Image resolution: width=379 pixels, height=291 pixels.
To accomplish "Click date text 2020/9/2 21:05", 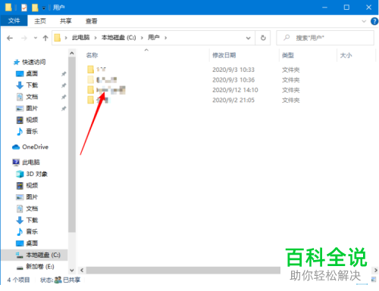I will point(233,100).
